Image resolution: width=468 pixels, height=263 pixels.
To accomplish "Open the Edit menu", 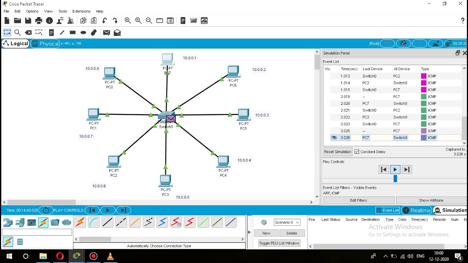I will 17,11.
